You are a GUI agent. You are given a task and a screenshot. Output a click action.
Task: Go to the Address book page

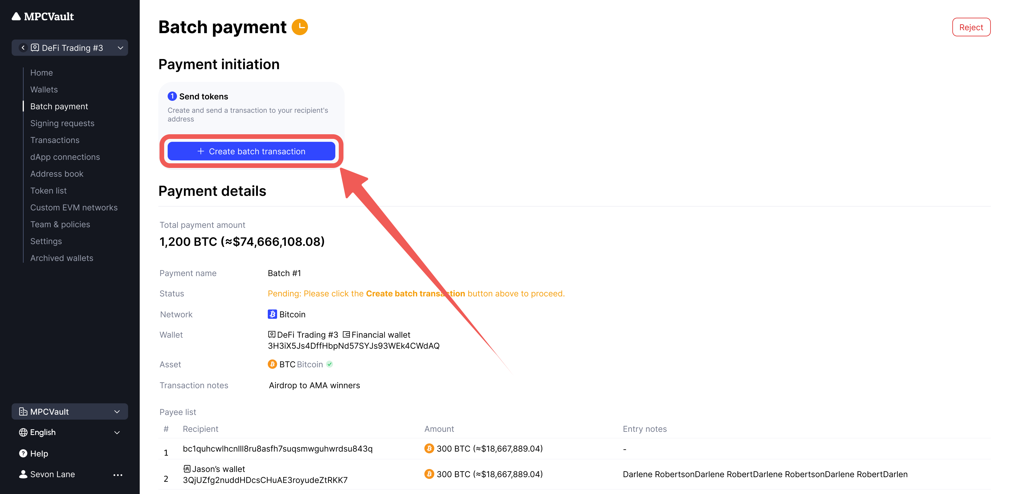[x=57, y=174]
